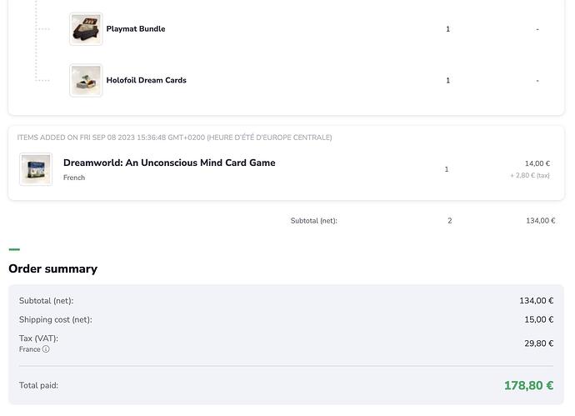Screen dimensions: 575x416
Task: Click the Total paid label
Action: click(x=38, y=386)
